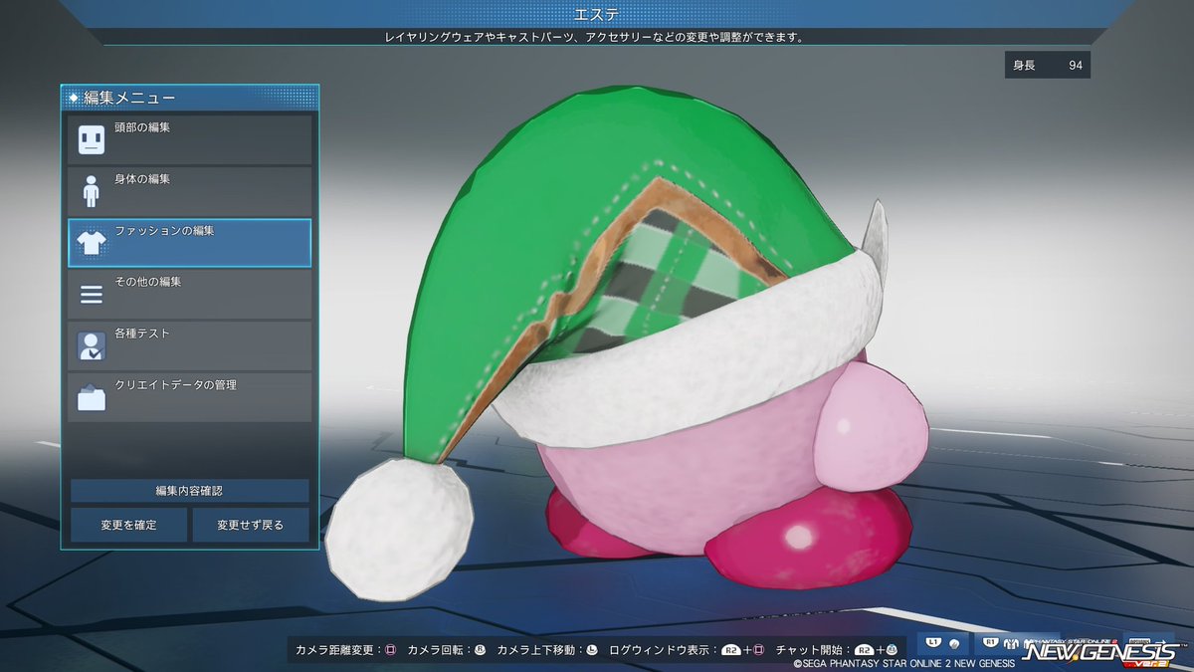1194x672 pixels.
Task: Click 変更を確定 confirm changes button
Action: coord(128,525)
